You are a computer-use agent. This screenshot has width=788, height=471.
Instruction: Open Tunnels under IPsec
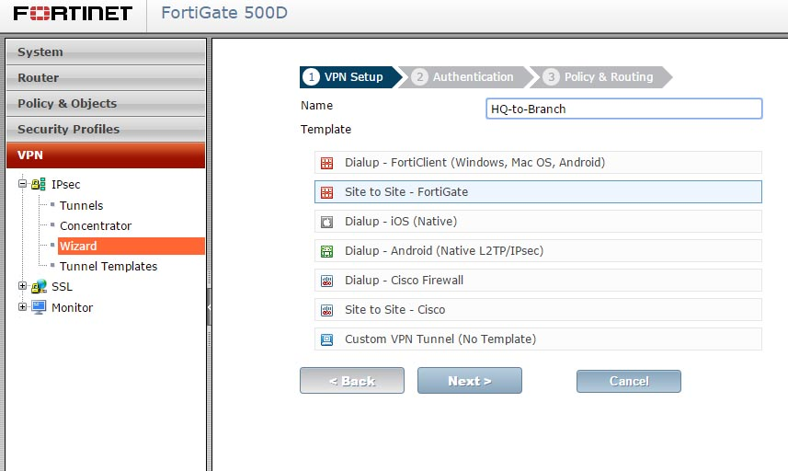(x=82, y=205)
